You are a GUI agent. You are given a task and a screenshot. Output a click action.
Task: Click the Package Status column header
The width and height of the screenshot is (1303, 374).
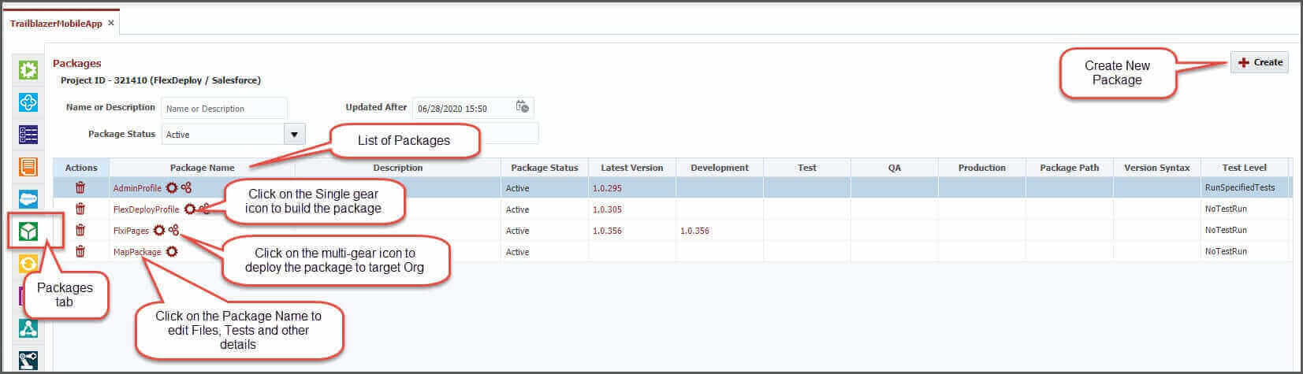(545, 167)
